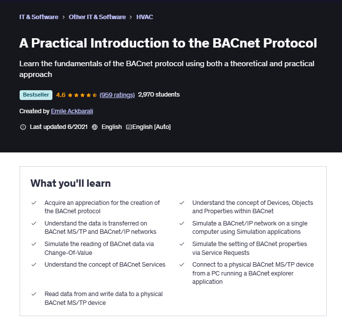This screenshot has width=342, height=323.
Task: Click the last updated alert badge icon
Action: [23, 127]
